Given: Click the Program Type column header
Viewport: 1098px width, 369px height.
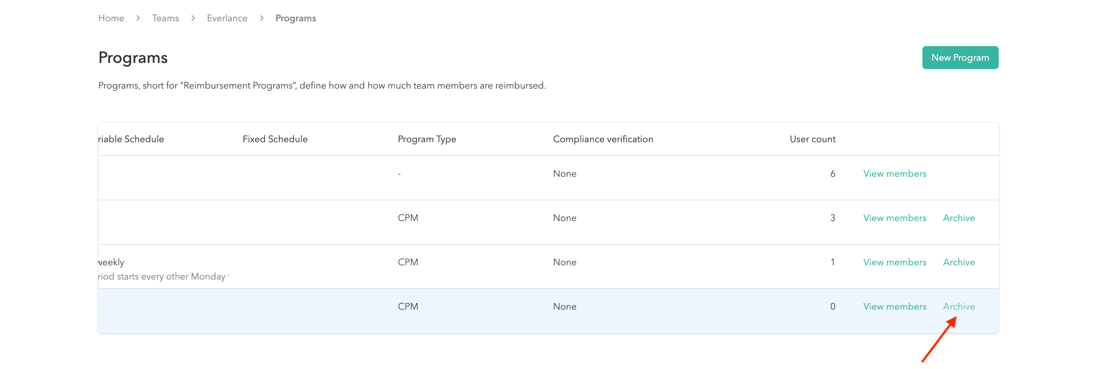Looking at the screenshot, I should click(427, 139).
